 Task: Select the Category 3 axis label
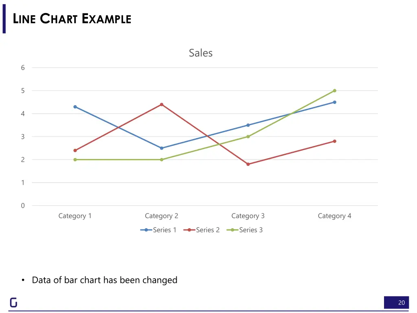tap(248, 216)
